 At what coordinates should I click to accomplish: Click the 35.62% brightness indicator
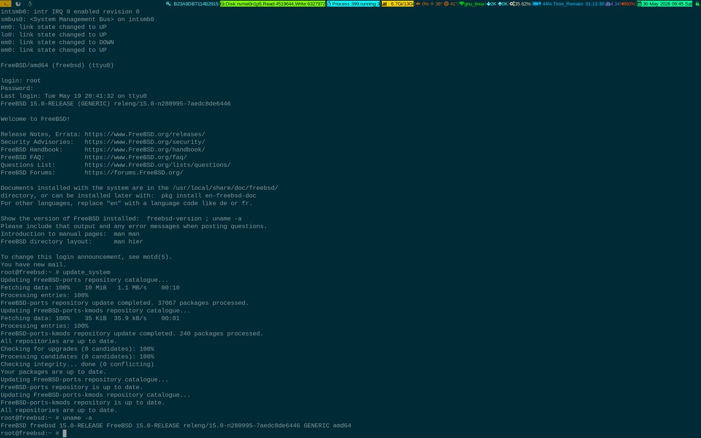coord(520,4)
